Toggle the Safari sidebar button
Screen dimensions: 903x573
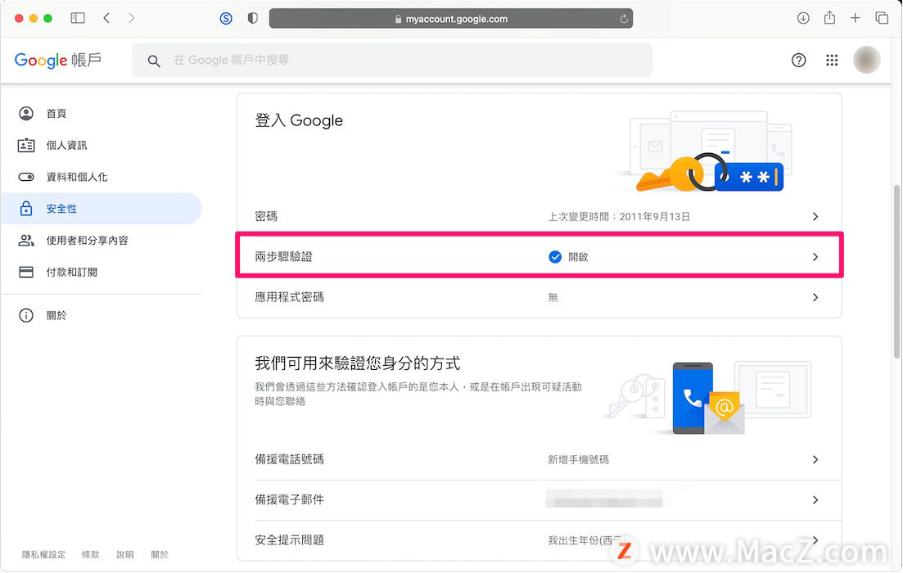[78, 18]
